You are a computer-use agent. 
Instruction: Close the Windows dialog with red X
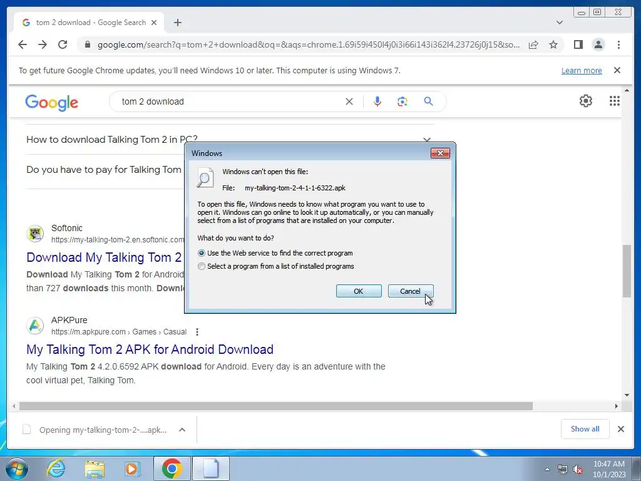(x=440, y=153)
